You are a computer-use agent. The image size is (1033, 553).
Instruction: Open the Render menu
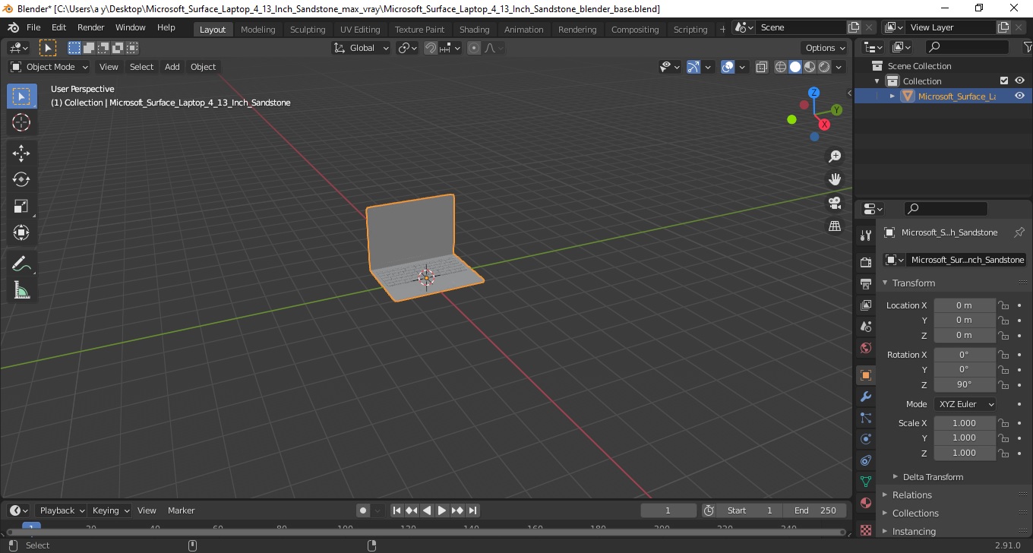(91, 27)
